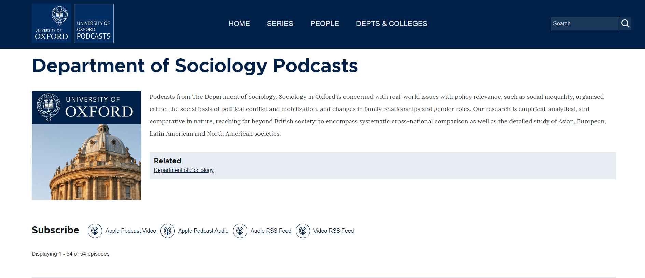Open the University of Oxford Podcasts logo
645x278 pixels.
94,24
